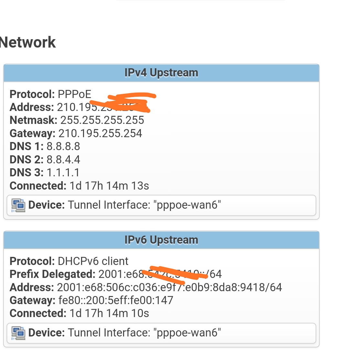Click the DHCPv6 client protocol value
Viewport: 349px width, 352px height.
click(x=93, y=261)
